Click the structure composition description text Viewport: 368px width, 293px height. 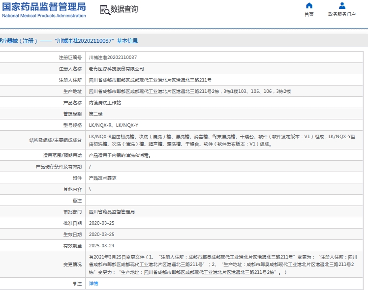coord(222,140)
